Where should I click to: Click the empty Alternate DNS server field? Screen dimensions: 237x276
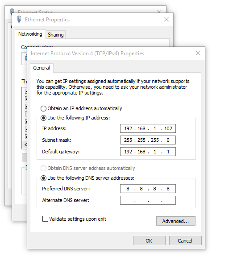click(x=148, y=200)
